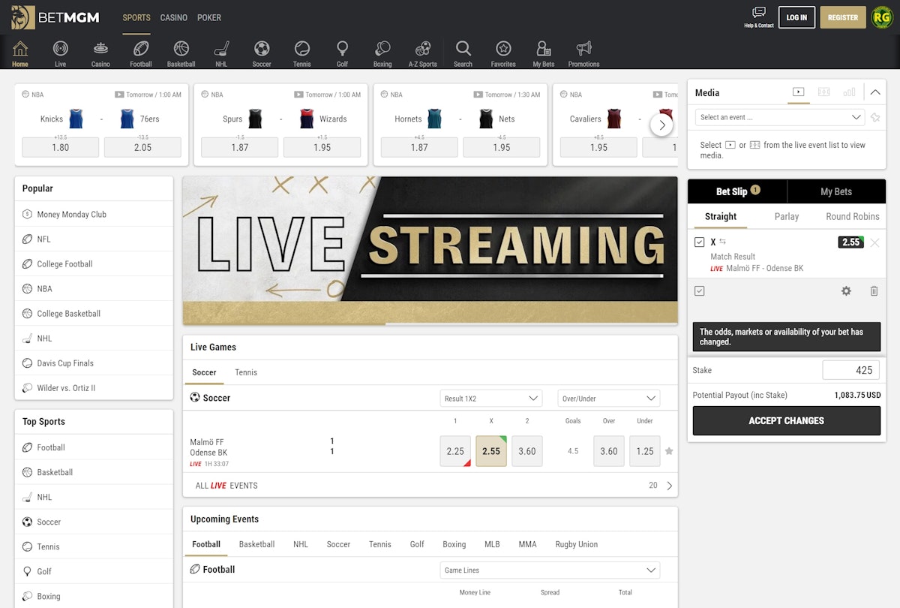The image size is (900, 608).
Task: Click the Stake amount input field
Action: [851, 370]
